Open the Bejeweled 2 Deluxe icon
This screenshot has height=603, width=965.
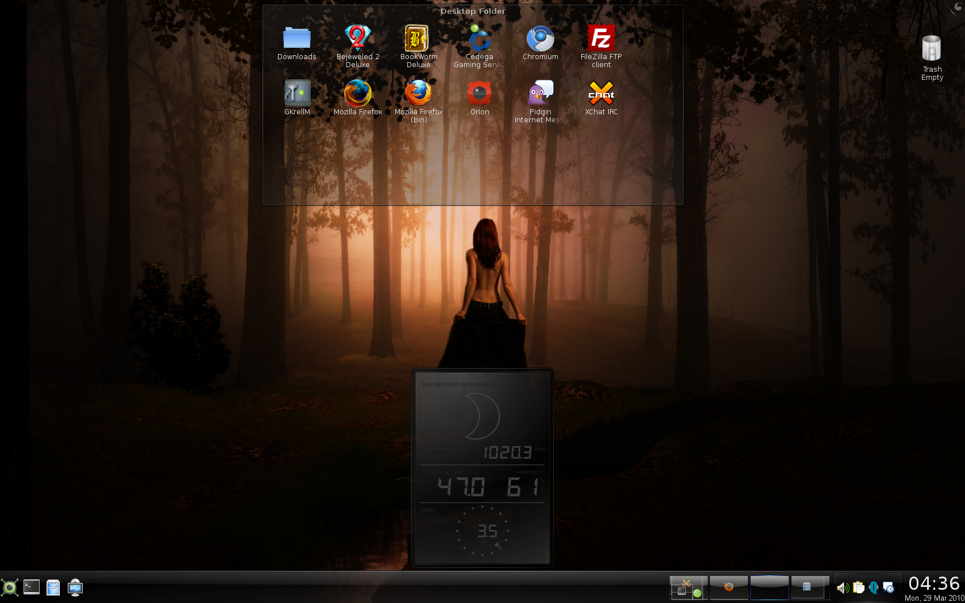coord(357,39)
